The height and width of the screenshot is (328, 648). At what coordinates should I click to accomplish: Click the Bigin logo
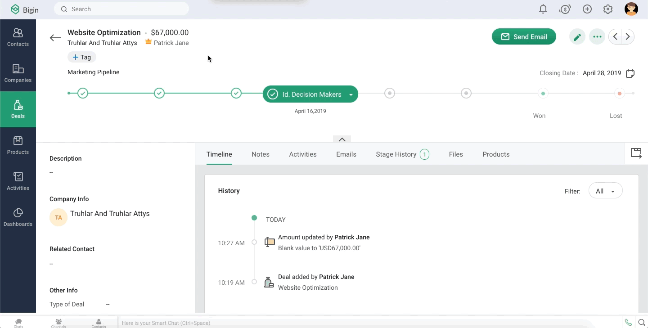[x=25, y=9]
